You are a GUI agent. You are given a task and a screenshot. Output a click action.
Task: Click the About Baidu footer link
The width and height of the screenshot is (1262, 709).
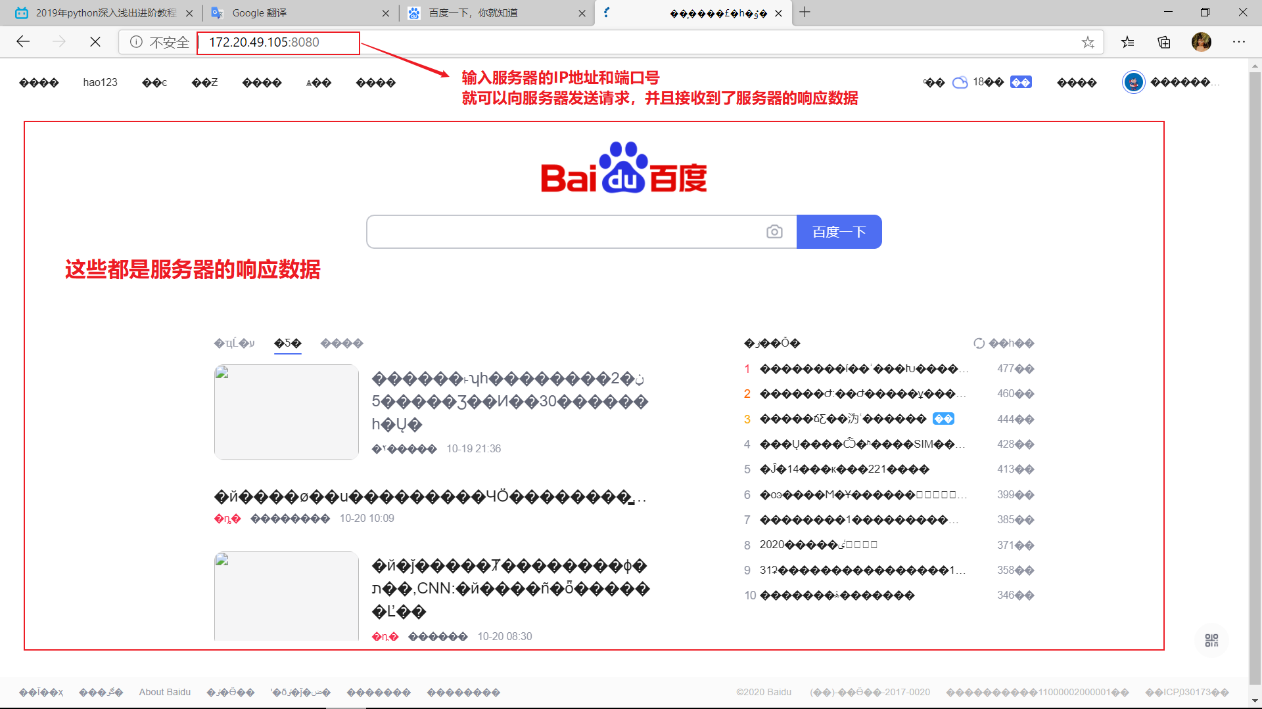(x=165, y=692)
